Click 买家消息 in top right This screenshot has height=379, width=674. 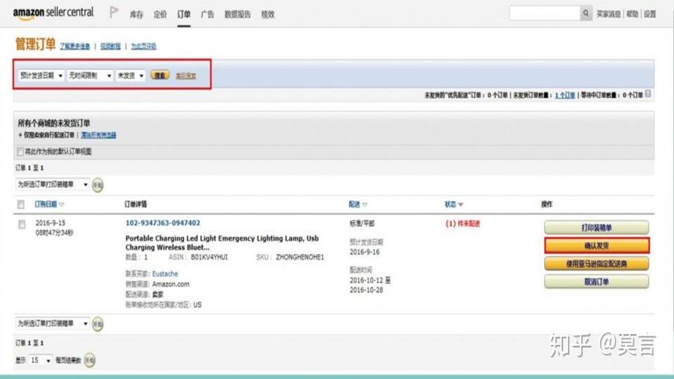tap(608, 14)
